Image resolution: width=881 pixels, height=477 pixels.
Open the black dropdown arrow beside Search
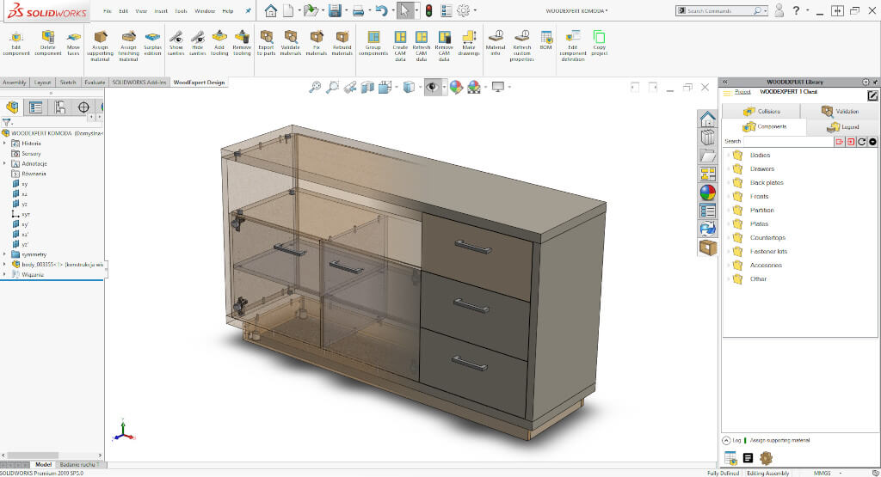coord(872,142)
